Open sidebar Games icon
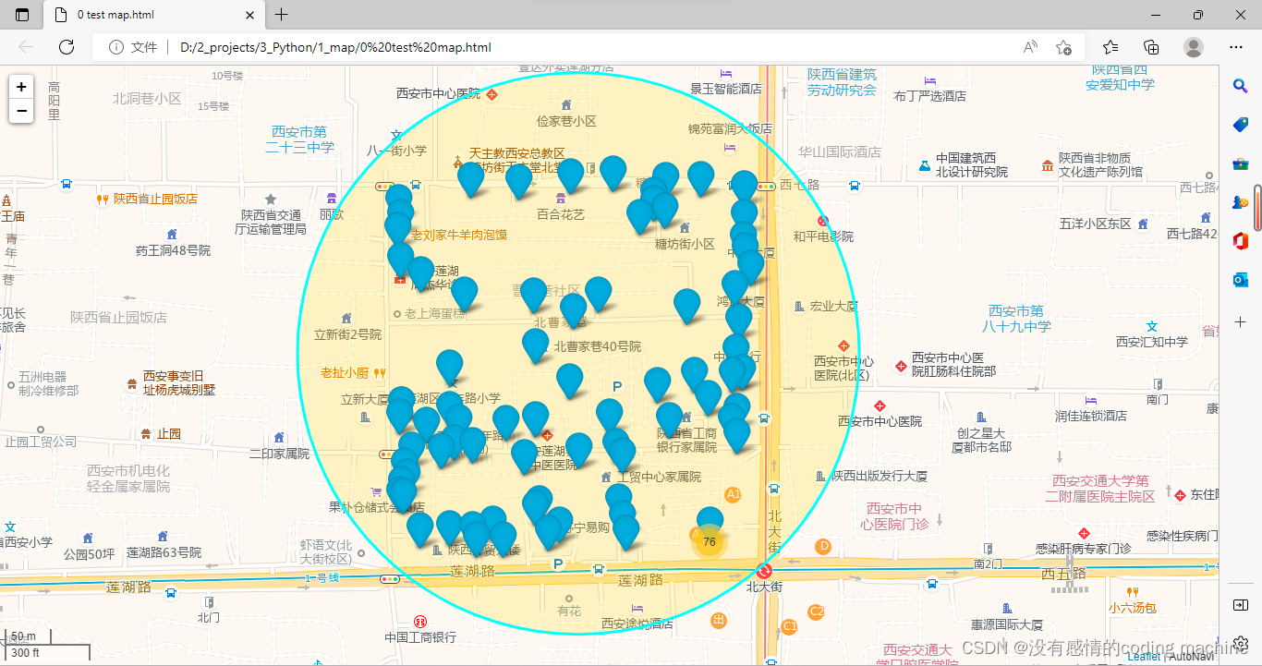 1241,202
